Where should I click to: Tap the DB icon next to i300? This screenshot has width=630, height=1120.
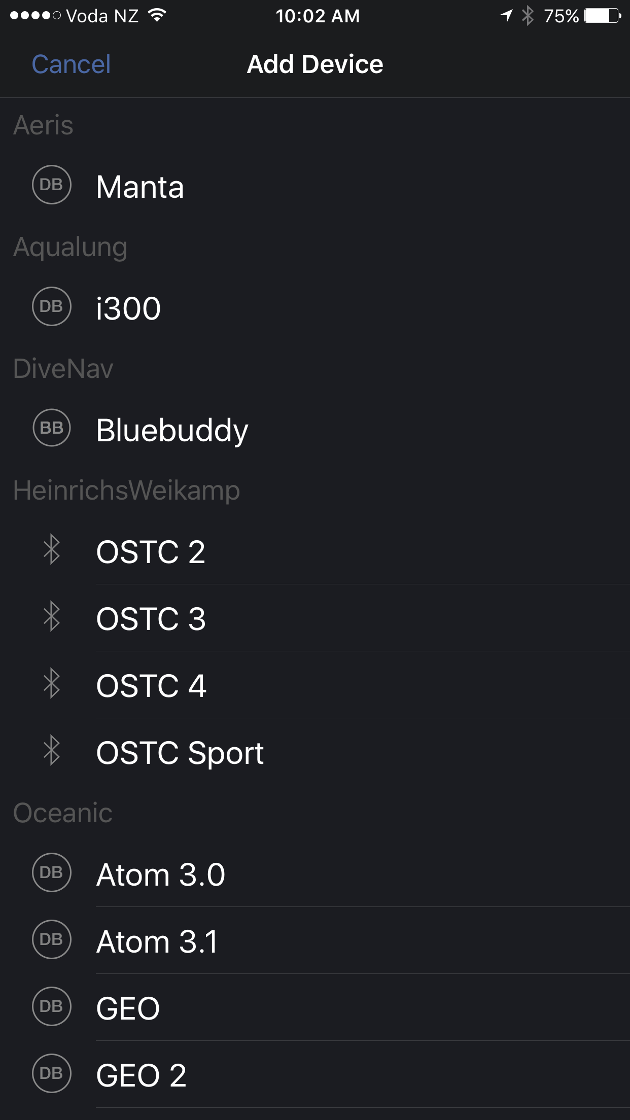pyautogui.click(x=51, y=307)
